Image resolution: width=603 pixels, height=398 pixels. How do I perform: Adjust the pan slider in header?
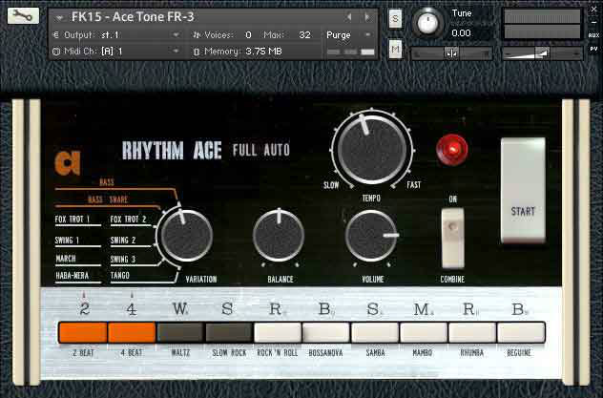451,53
